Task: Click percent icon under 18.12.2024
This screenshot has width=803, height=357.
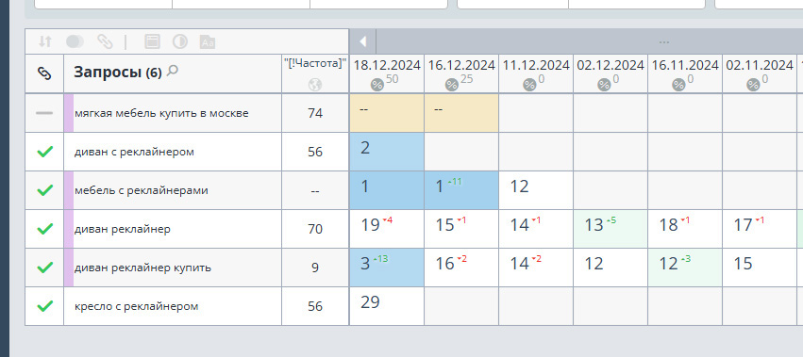Action: (x=377, y=85)
